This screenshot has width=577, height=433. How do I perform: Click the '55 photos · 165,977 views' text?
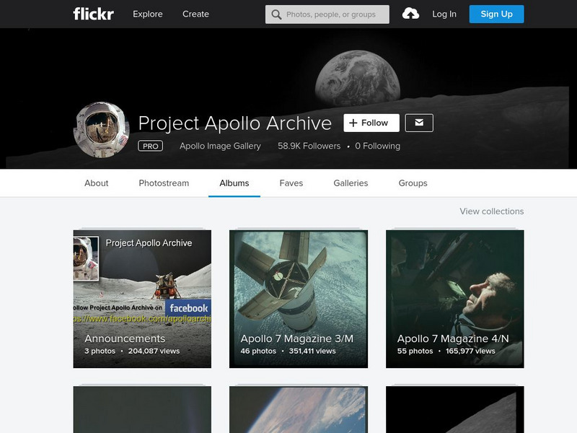pyautogui.click(x=446, y=351)
